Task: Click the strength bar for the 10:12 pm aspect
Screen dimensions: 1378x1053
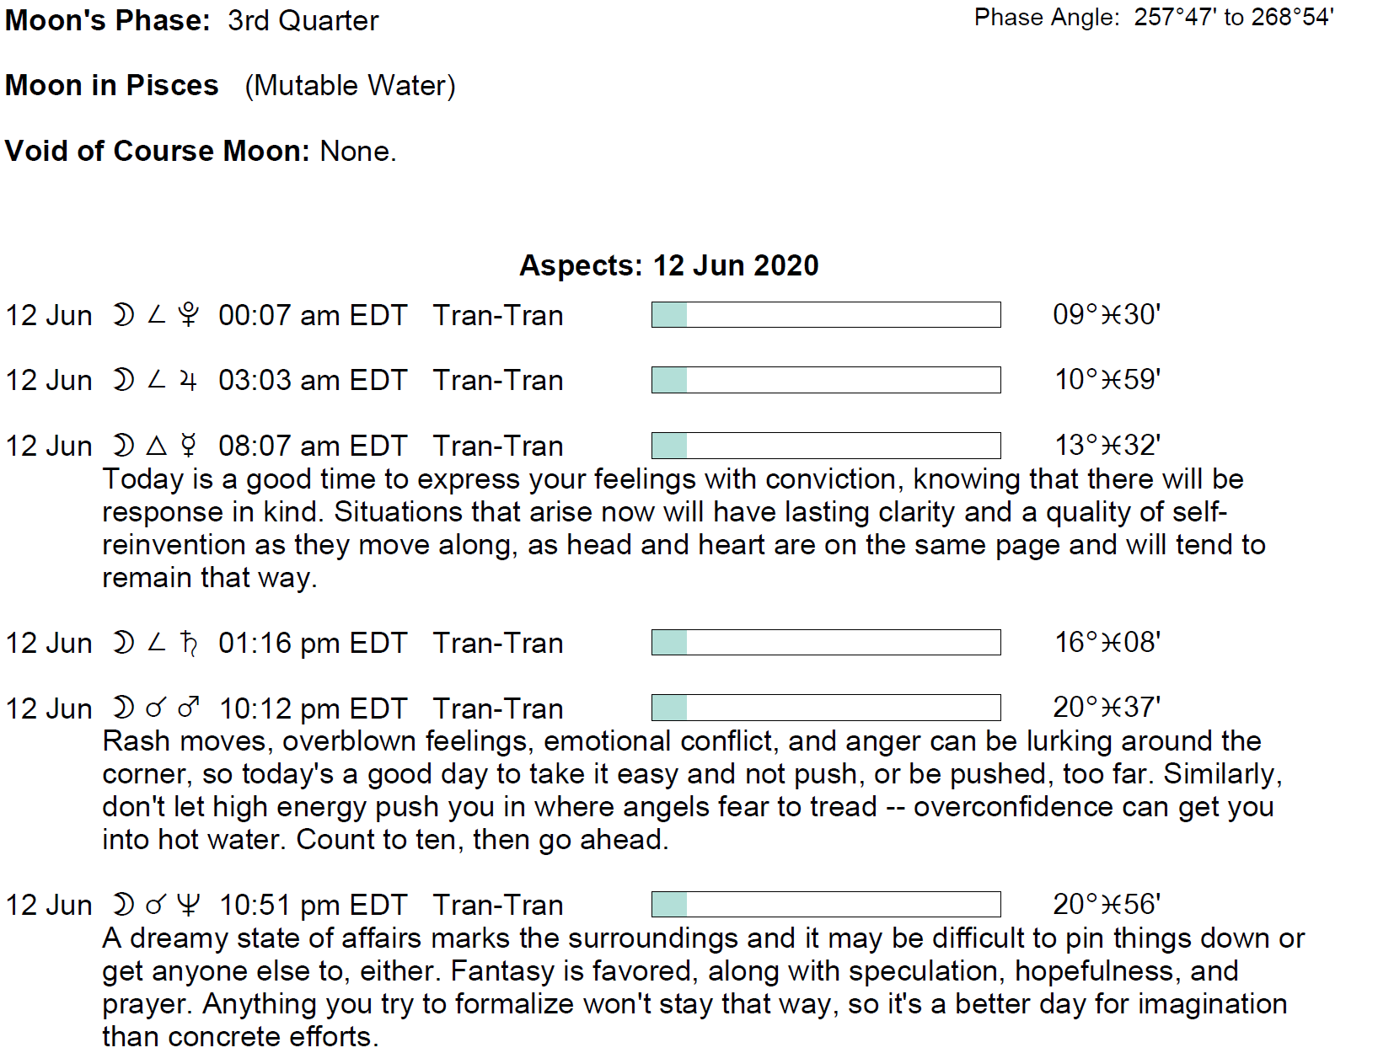Action: point(826,708)
